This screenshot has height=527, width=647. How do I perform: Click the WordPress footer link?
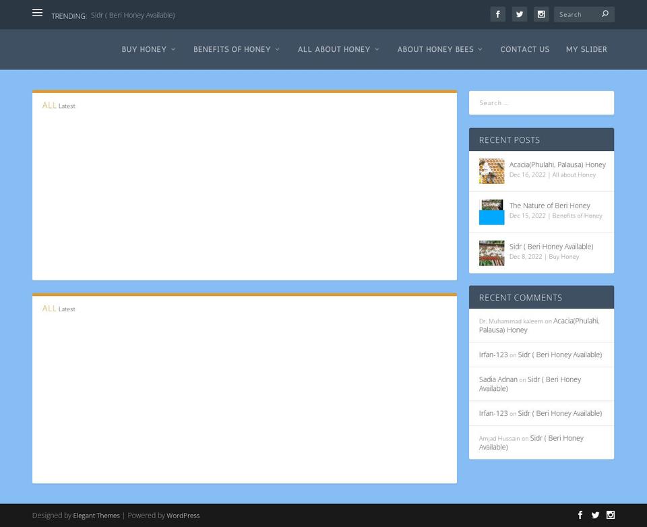point(183,516)
